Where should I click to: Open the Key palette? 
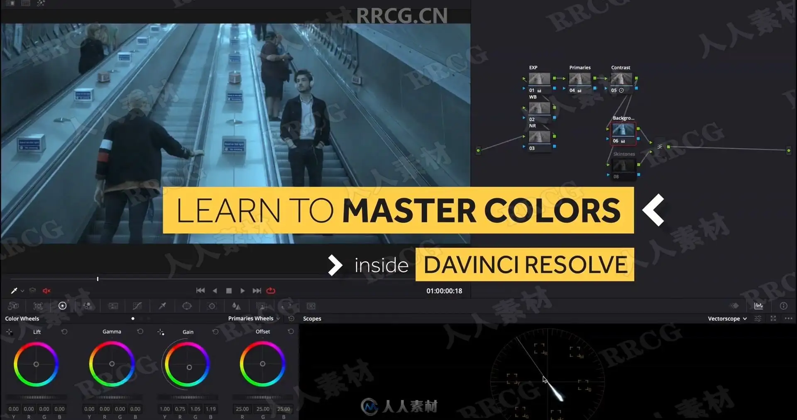(x=262, y=306)
